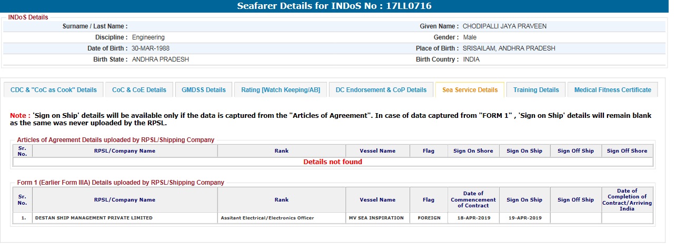Click the 18-APR-2019 commencement date cell
686x251 pixels.
[x=473, y=218]
